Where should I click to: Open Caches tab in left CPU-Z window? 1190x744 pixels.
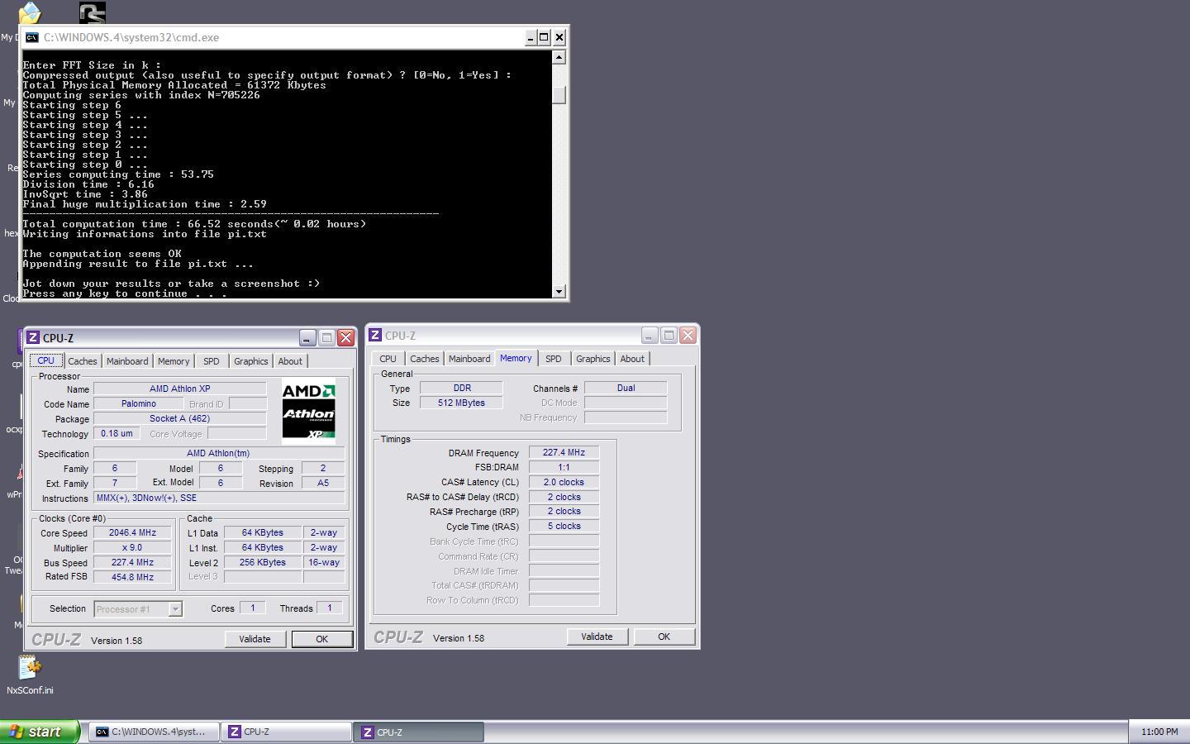coord(83,361)
